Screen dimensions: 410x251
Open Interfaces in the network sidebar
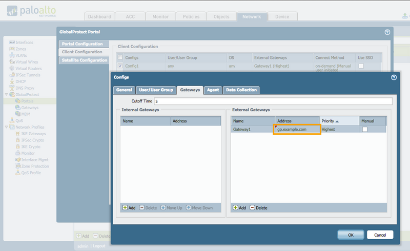(x=24, y=42)
